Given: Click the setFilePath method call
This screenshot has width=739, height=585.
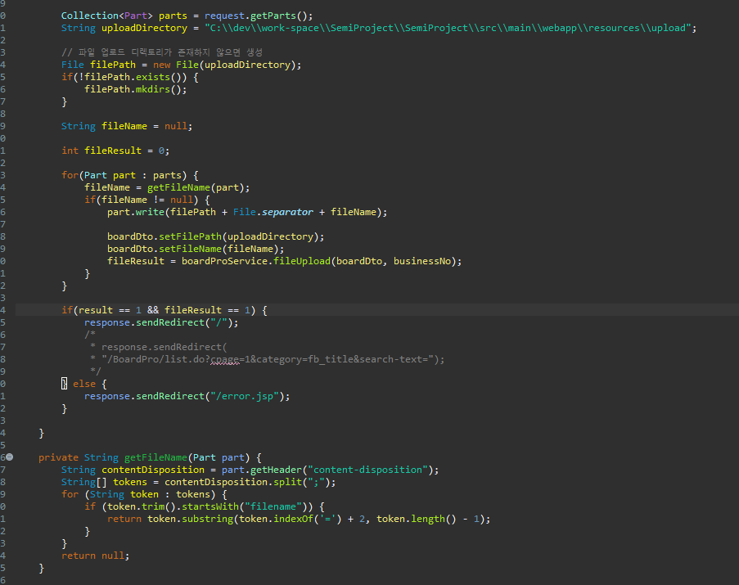Looking at the screenshot, I should [190, 236].
